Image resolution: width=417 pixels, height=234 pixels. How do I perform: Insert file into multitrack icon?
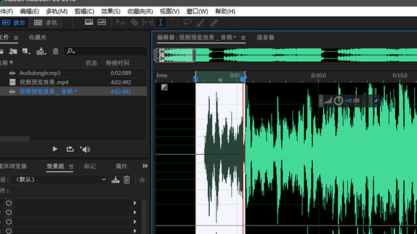coord(41,51)
